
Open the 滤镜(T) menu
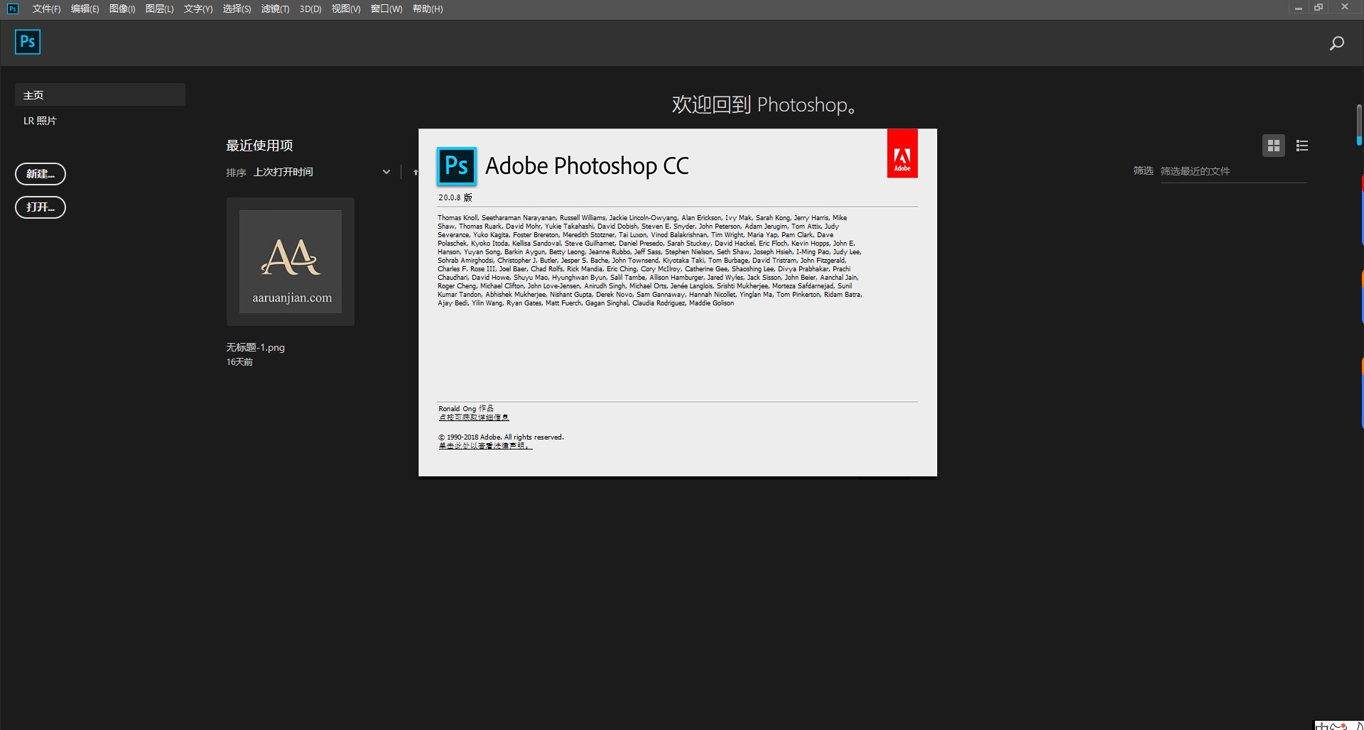click(275, 9)
